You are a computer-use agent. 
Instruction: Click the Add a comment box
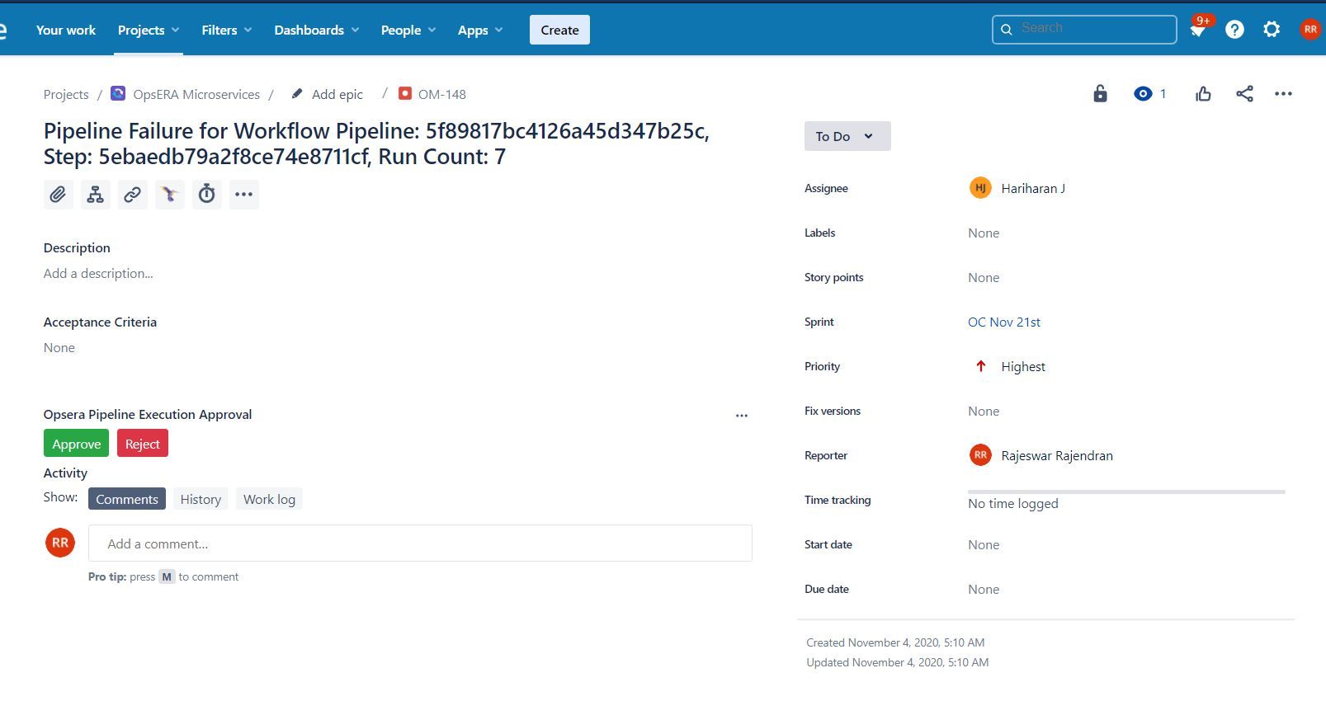(420, 543)
